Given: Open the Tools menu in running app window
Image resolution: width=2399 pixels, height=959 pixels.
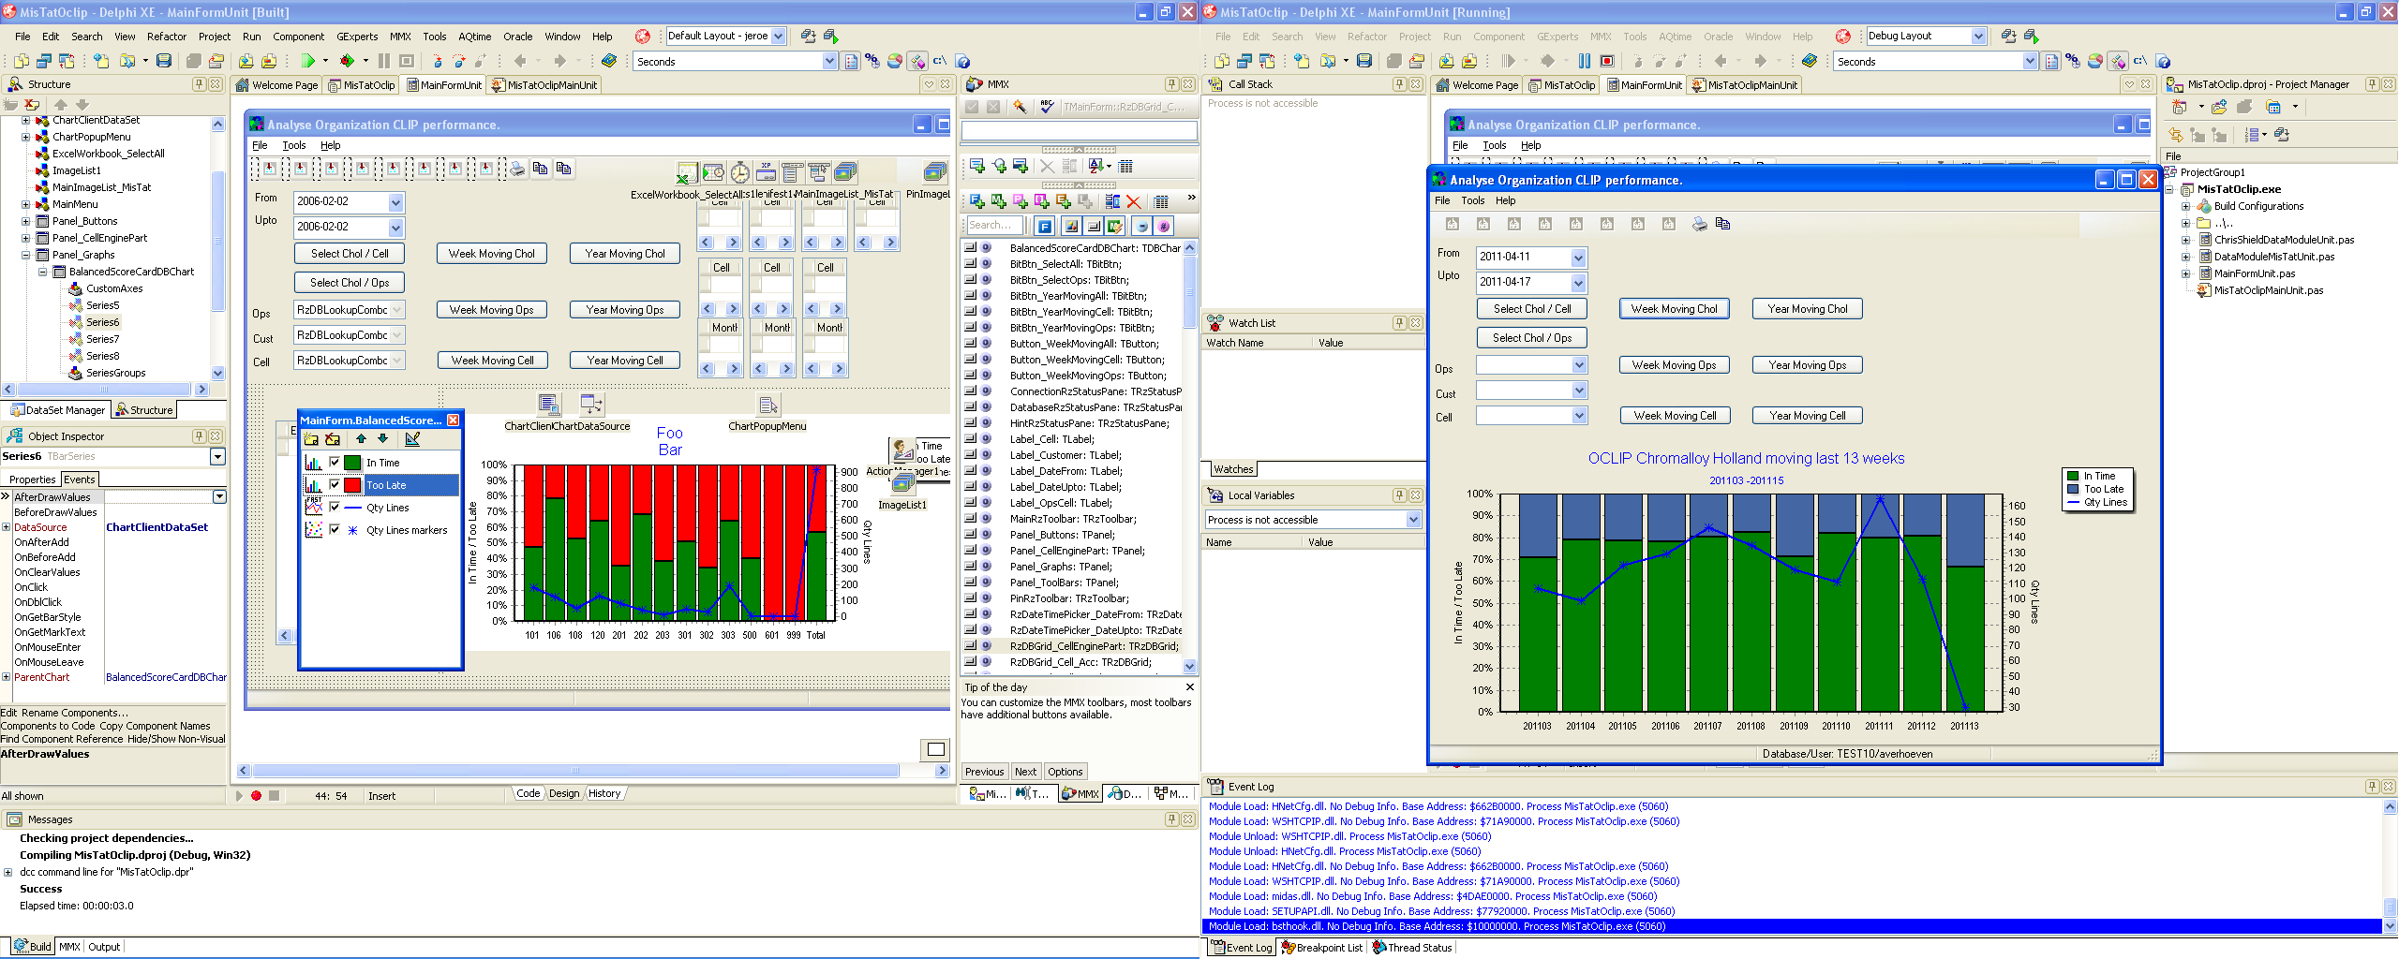Looking at the screenshot, I should 1473,200.
